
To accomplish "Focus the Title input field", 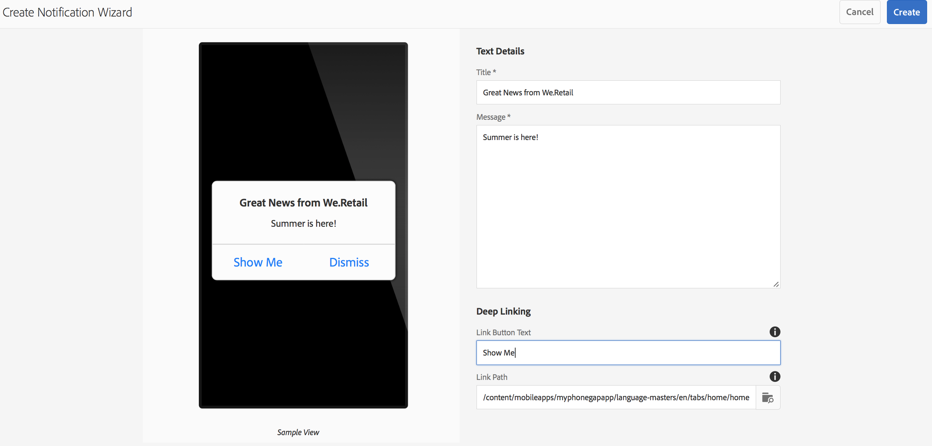I will tap(628, 92).
